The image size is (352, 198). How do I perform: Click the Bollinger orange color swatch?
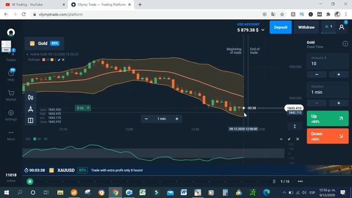coord(44,60)
